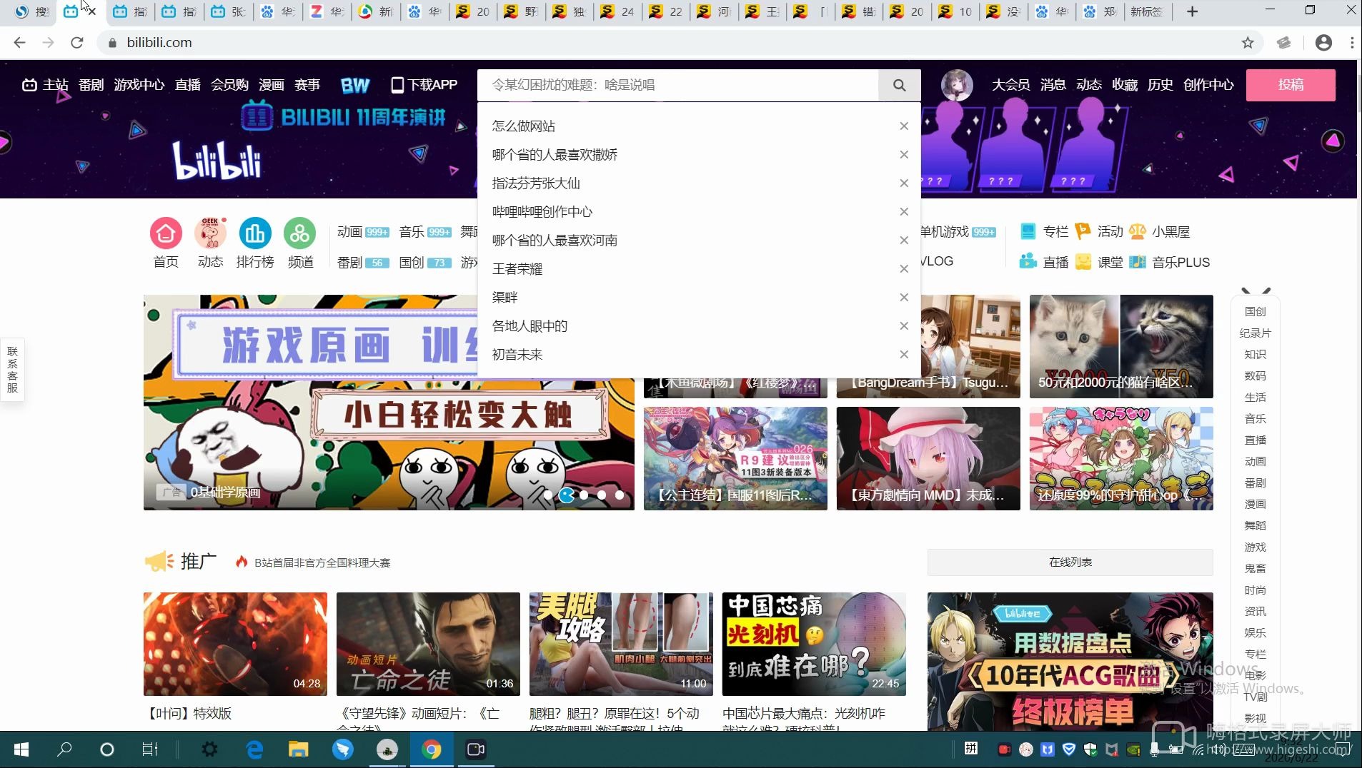Open 主站 in top navigation
The width and height of the screenshot is (1362, 768).
(46, 85)
